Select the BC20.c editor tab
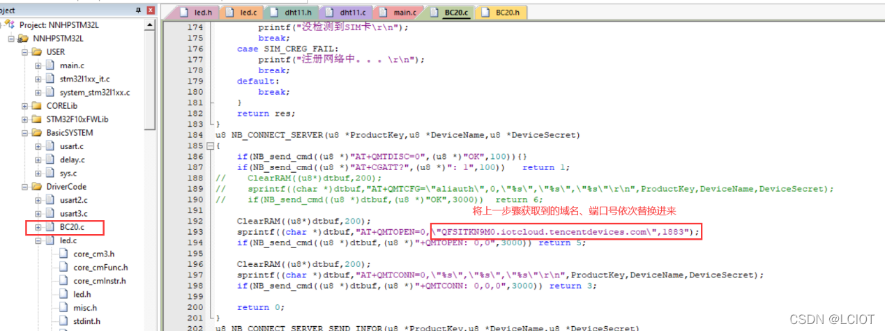 point(448,13)
